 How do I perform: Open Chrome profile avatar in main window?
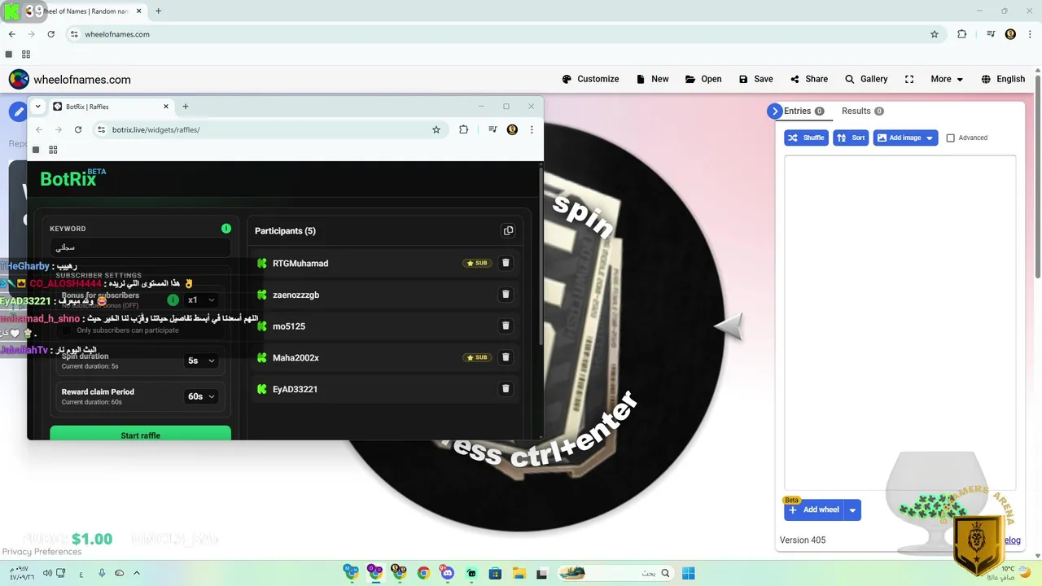[1010, 34]
